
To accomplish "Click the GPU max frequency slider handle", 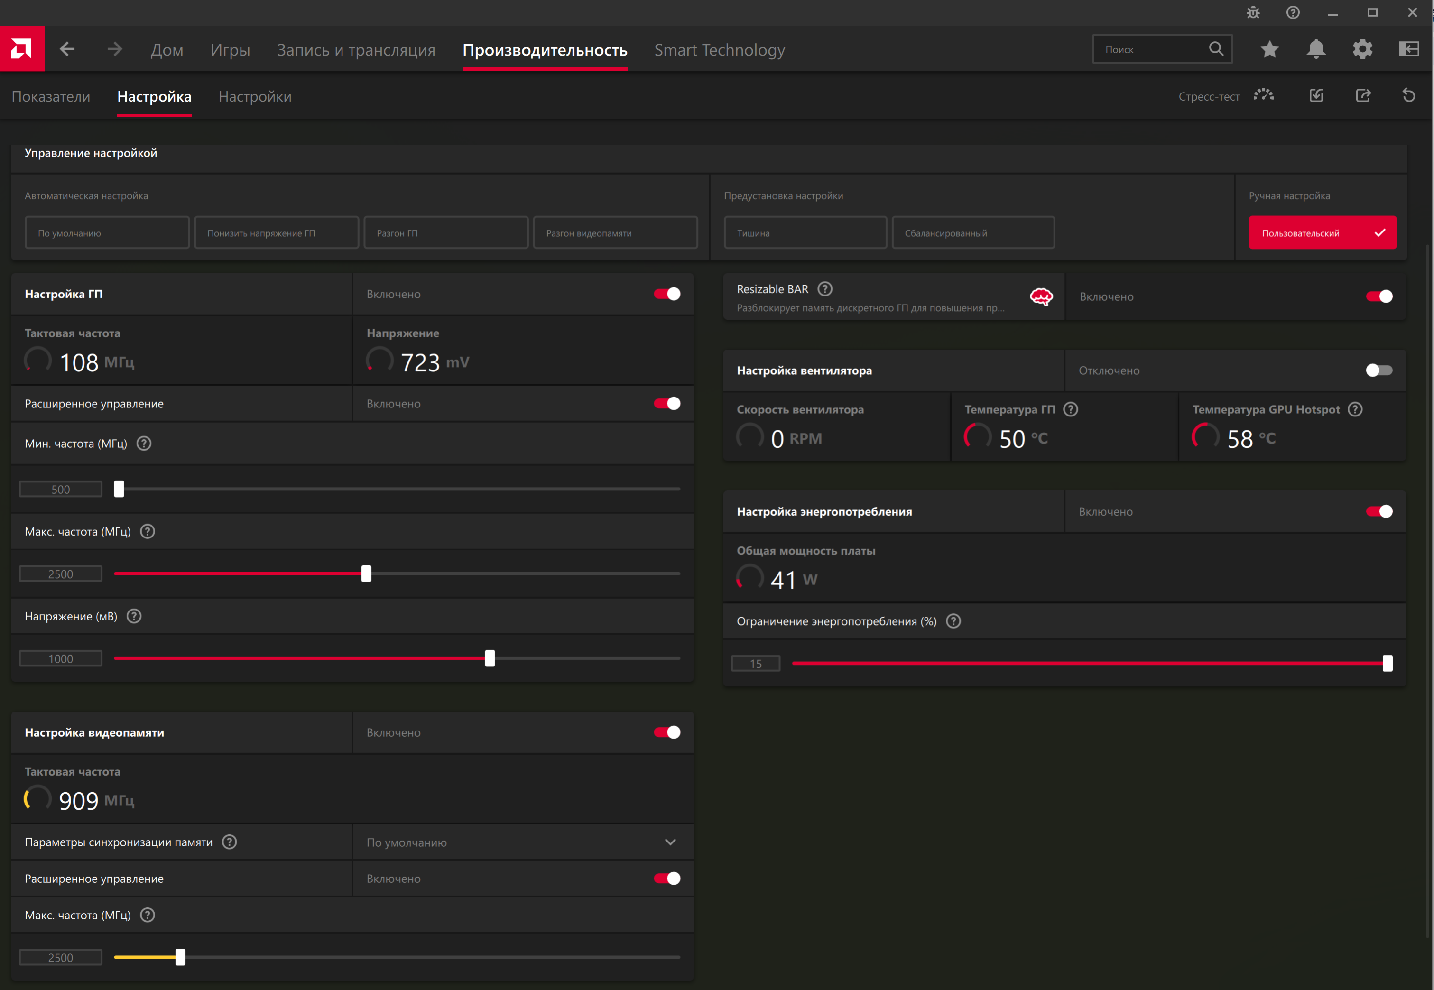I will 366,574.
